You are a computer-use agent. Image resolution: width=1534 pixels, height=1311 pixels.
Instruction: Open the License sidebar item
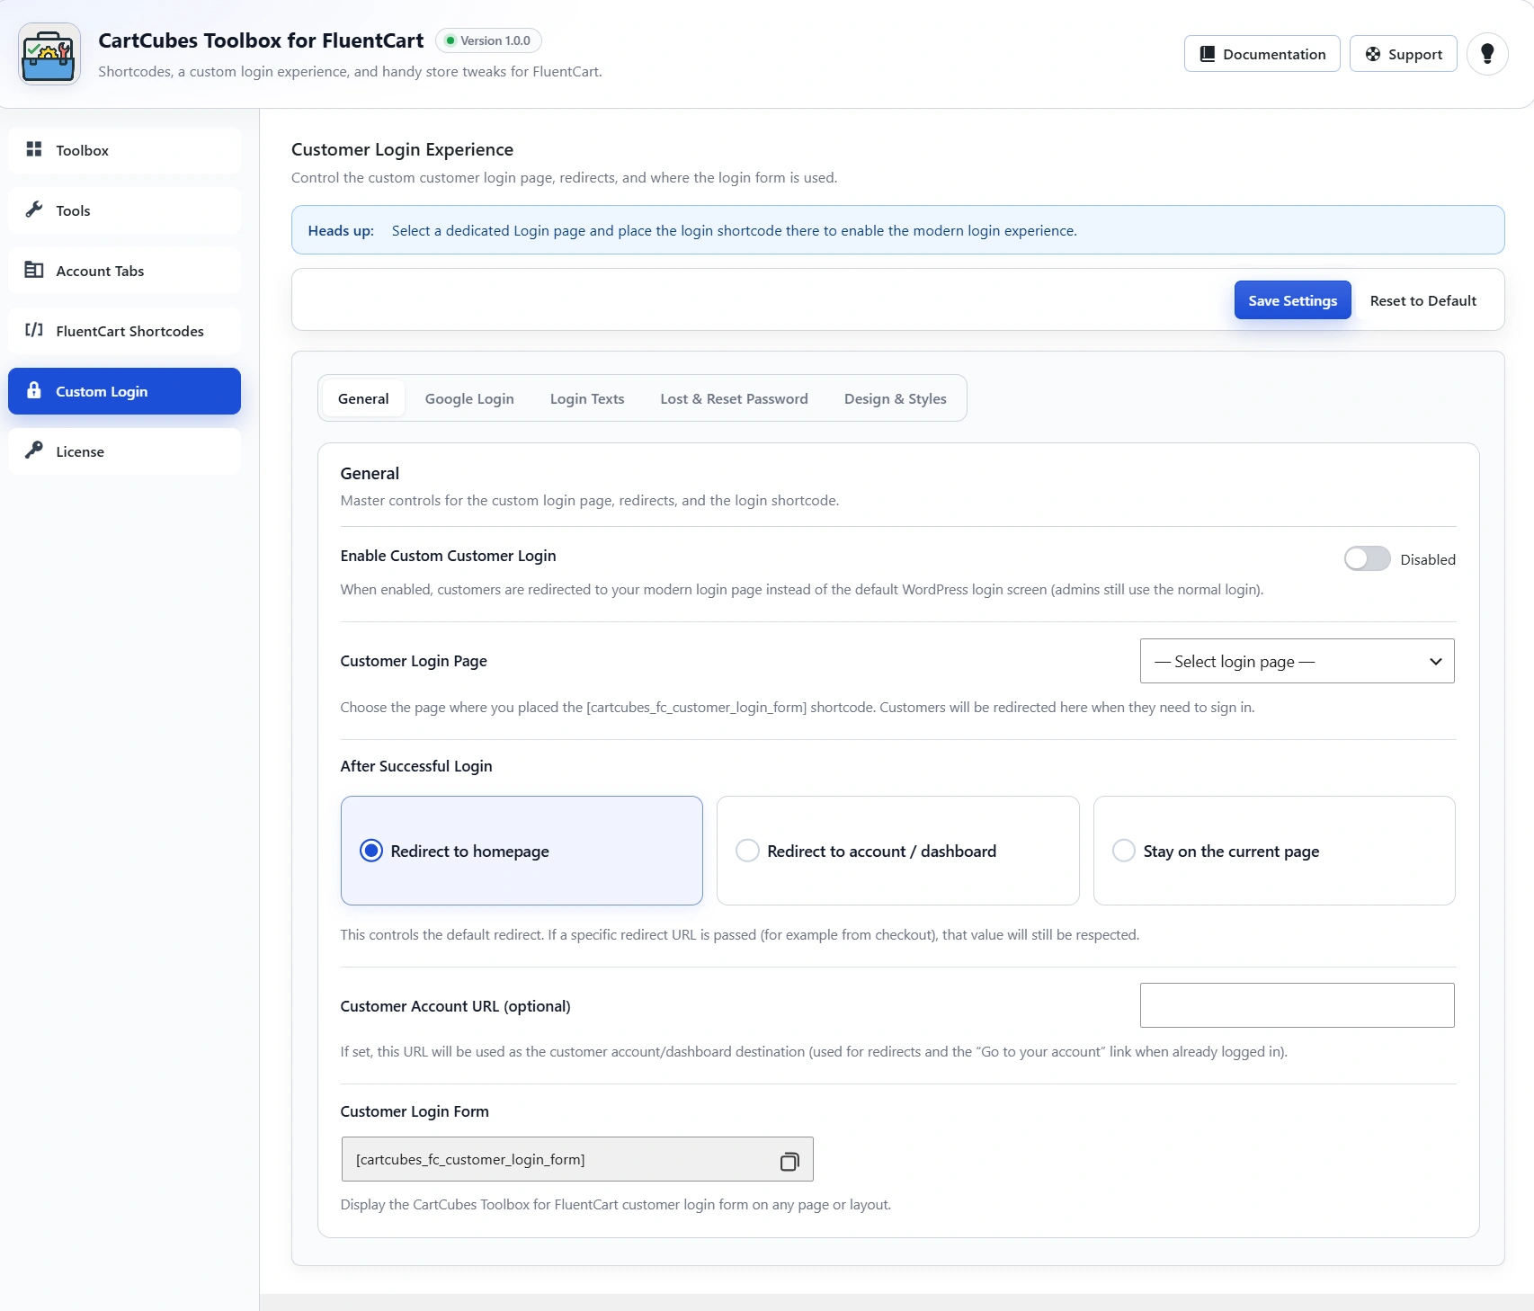[x=125, y=451]
